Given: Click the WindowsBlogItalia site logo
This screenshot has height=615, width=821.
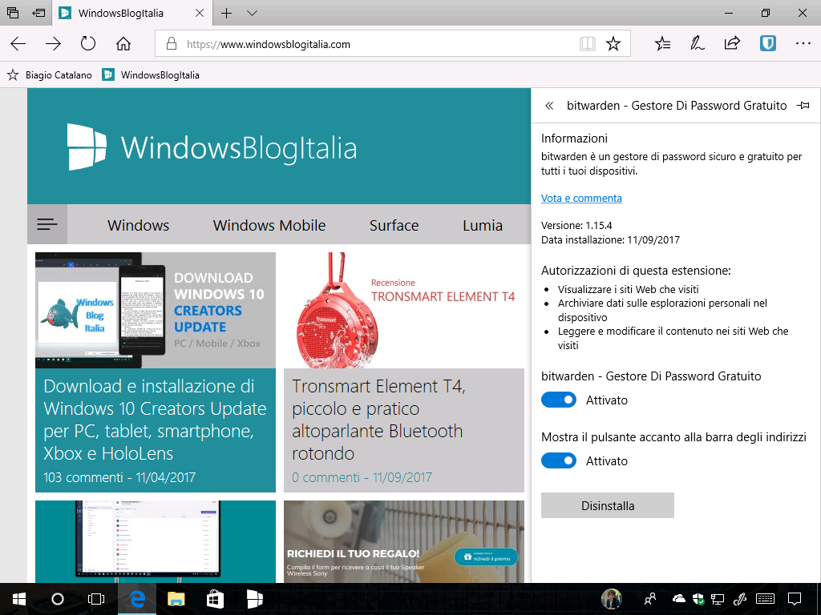Looking at the screenshot, I should pos(212,147).
